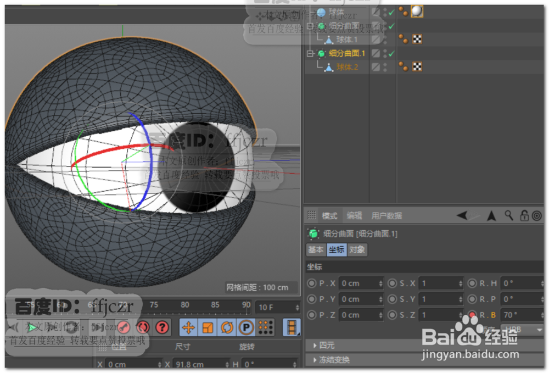
Task: Open the keyframe selection question mark icon
Action: (x=162, y=327)
